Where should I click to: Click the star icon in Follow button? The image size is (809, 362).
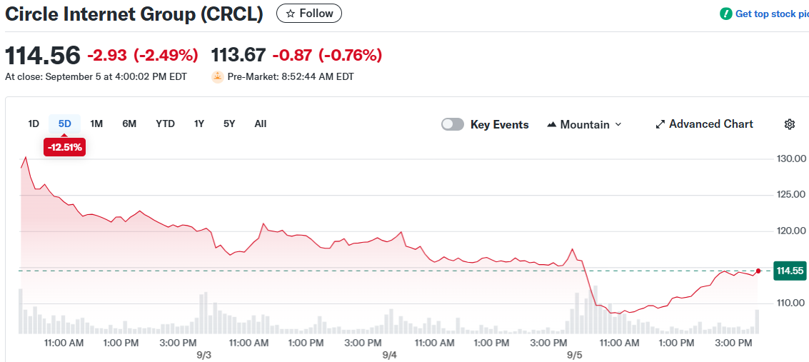[x=291, y=14]
